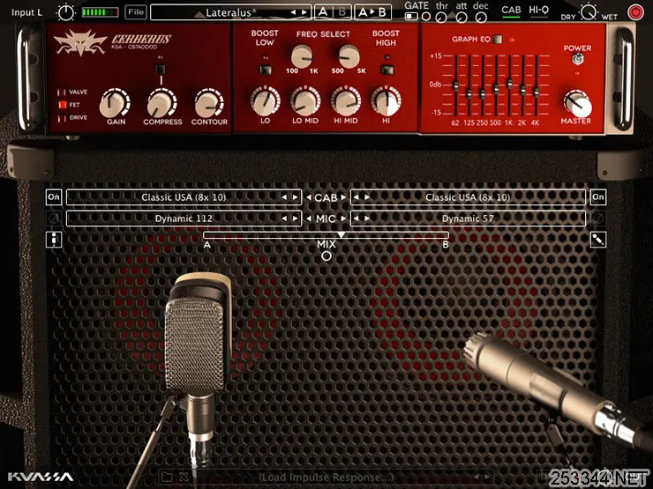Select preset slot A
This screenshot has height=489, width=653.
click(x=323, y=12)
